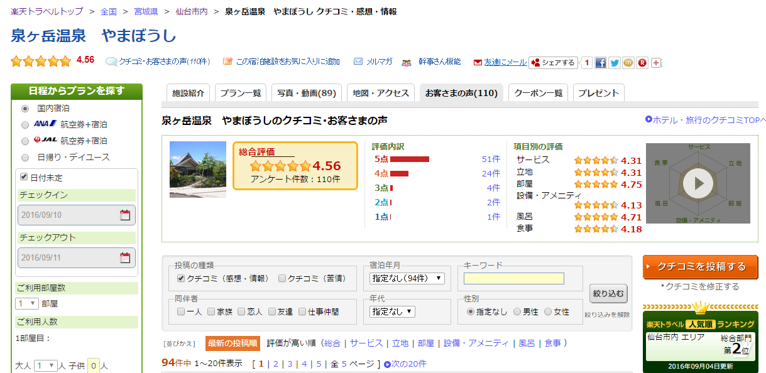Select the ANA 航空券+宿泊 radio option
Image resolution: width=766 pixels, height=373 pixels.
25,124
